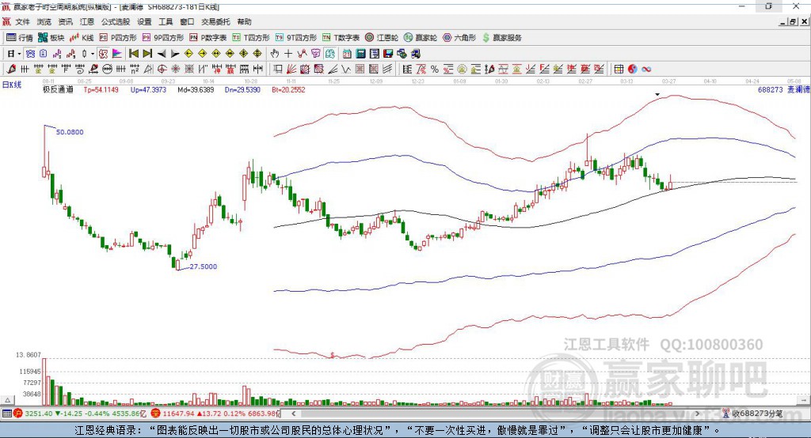Viewport: 811px width, 438px height.
Task: Click the colored grid table icon
Action: 619,70
